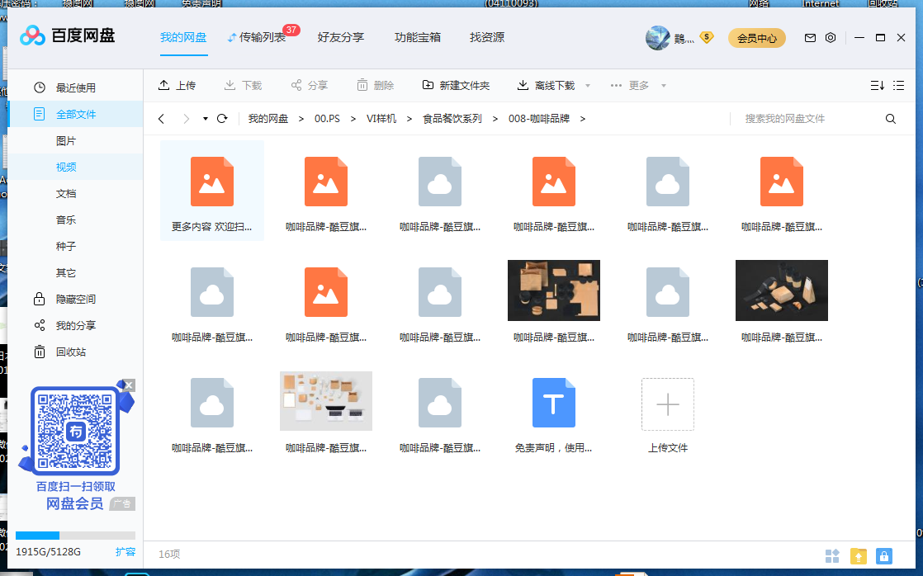Close the QR code advertisement
Image resolution: width=923 pixels, height=576 pixels.
[129, 385]
